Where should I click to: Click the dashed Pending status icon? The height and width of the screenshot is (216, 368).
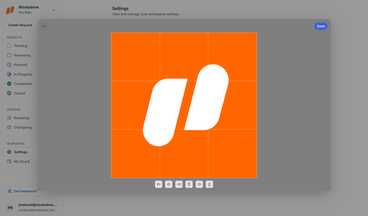click(x=9, y=46)
